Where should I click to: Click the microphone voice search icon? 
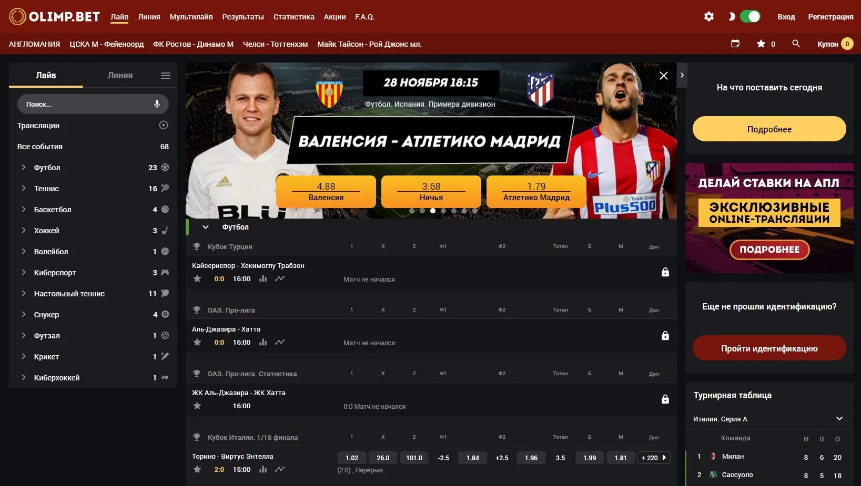(157, 104)
